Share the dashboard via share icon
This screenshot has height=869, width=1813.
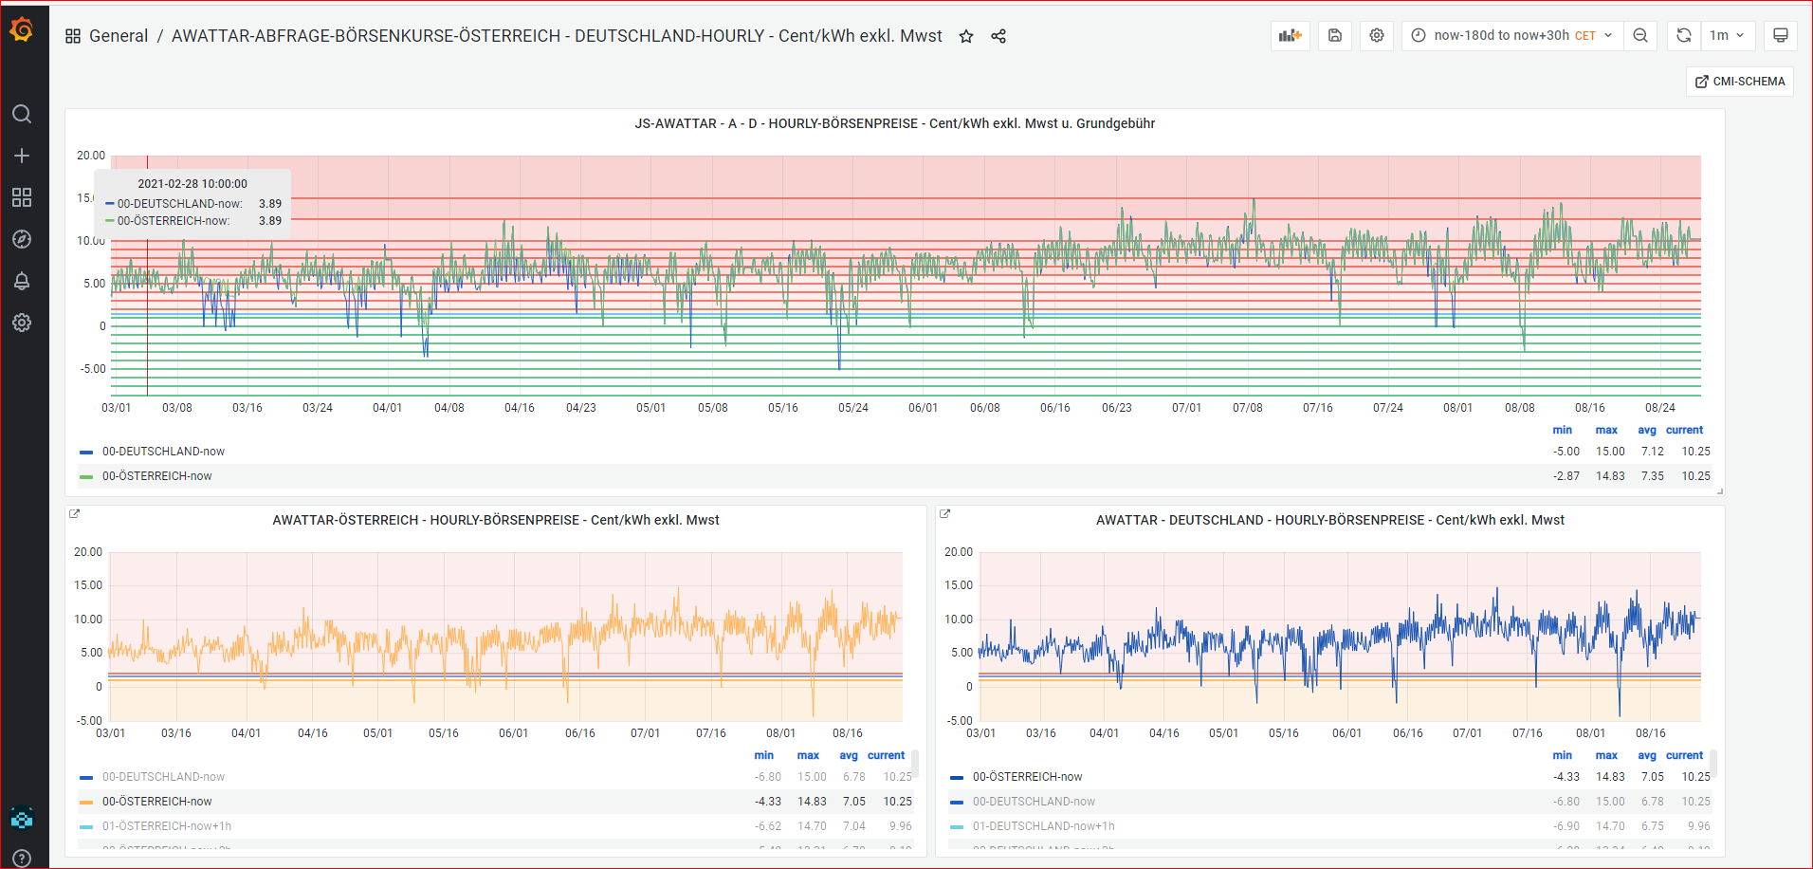click(x=998, y=36)
